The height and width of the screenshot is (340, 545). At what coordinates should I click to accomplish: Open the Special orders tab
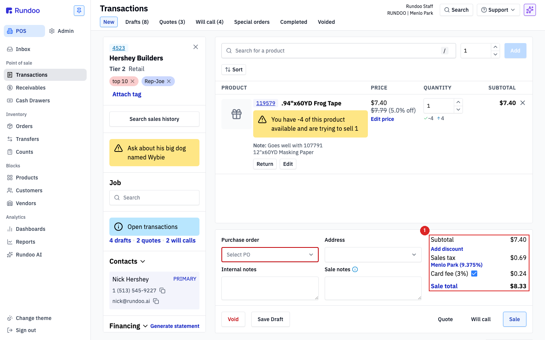click(x=252, y=22)
